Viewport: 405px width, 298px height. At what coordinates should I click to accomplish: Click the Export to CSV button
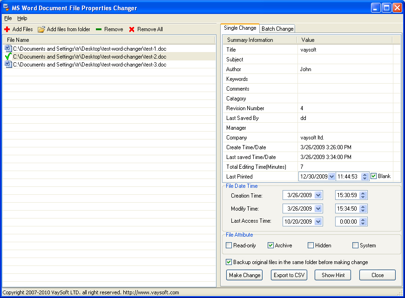tap(289, 275)
